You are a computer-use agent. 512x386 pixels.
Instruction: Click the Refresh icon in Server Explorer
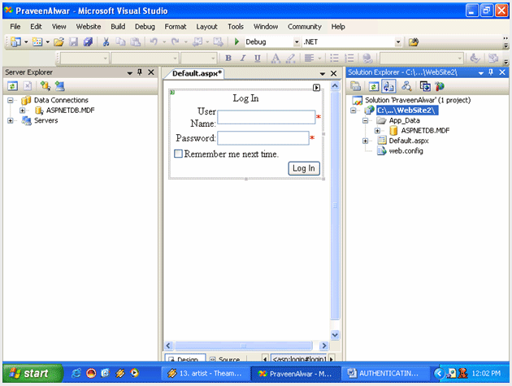[12, 86]
